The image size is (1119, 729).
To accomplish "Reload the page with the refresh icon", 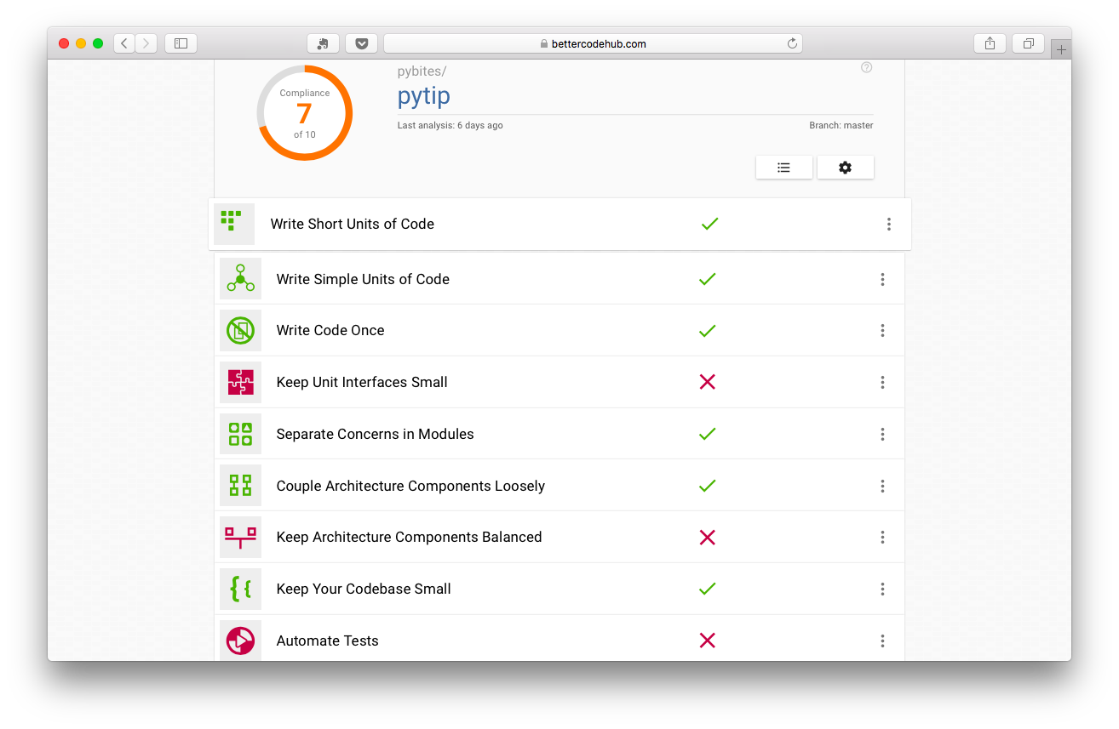I will pyautogui.click(x=792, y=43).
